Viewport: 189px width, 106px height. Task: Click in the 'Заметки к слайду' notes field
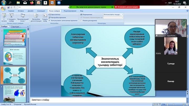(92, 100)
